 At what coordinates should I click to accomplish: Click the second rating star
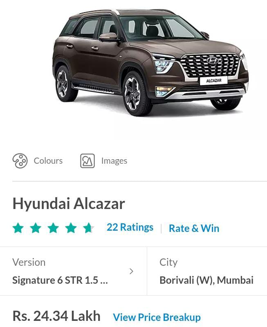click(x=36, y=228)
